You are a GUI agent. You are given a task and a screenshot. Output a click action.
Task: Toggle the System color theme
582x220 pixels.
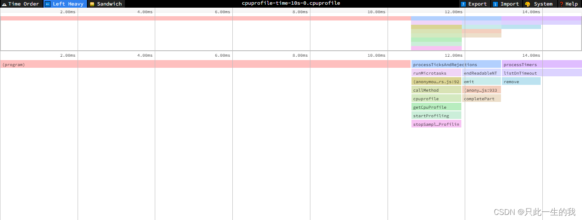[539, 4]
